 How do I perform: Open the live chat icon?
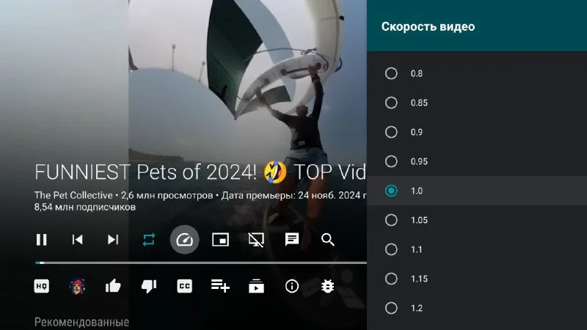[x=292, y=239]
